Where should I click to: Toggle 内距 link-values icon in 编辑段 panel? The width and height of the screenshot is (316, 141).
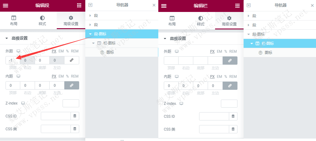point(71,86)
